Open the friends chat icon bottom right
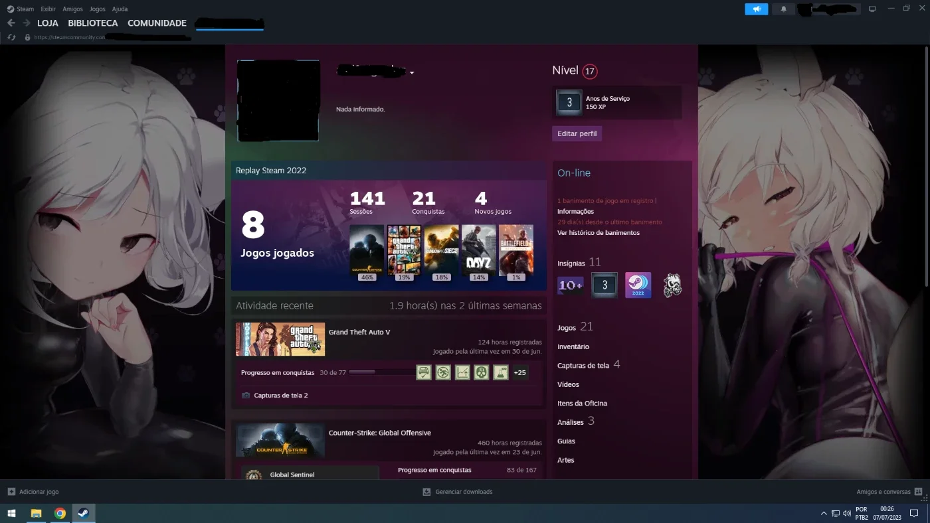Screen dimensions: 930x523 click(919, 492)
